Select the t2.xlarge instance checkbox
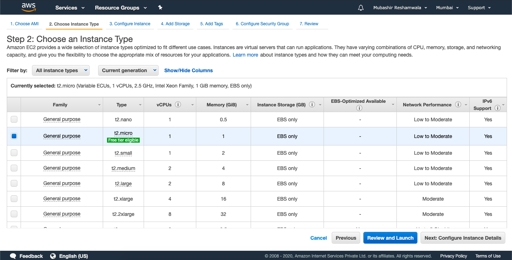 pyautogui.click(x=14, y=199)
